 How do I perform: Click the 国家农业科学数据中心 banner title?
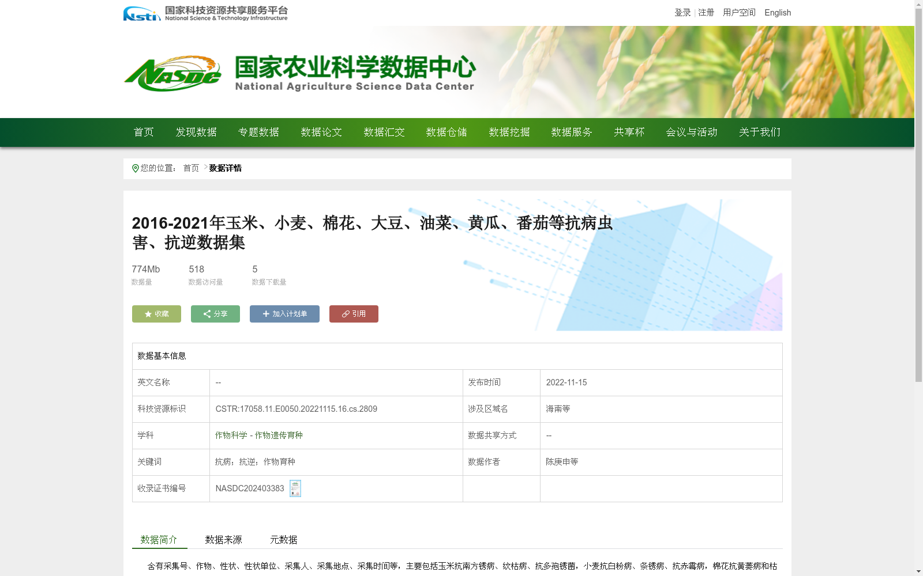[x=355, y=67]
